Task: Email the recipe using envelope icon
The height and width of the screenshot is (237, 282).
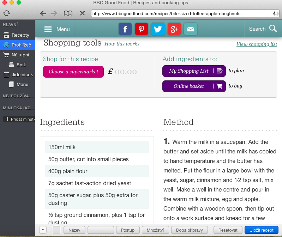Action: click(190, 29)
